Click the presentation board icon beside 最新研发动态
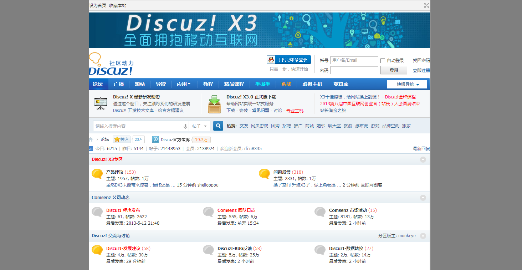 [101, 103]
